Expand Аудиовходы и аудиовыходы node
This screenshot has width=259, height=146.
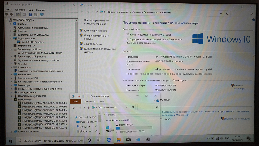click(11, 27)
